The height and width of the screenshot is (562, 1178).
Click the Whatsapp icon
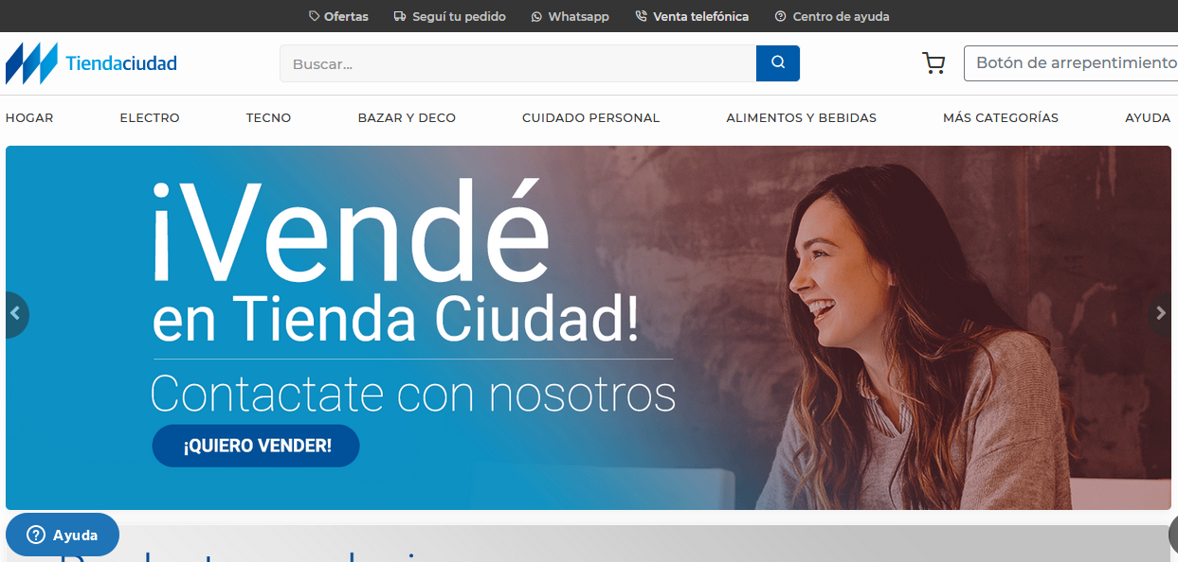point(537,16)
